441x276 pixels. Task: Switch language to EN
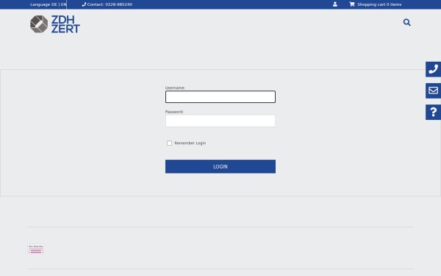click(63, 4)
